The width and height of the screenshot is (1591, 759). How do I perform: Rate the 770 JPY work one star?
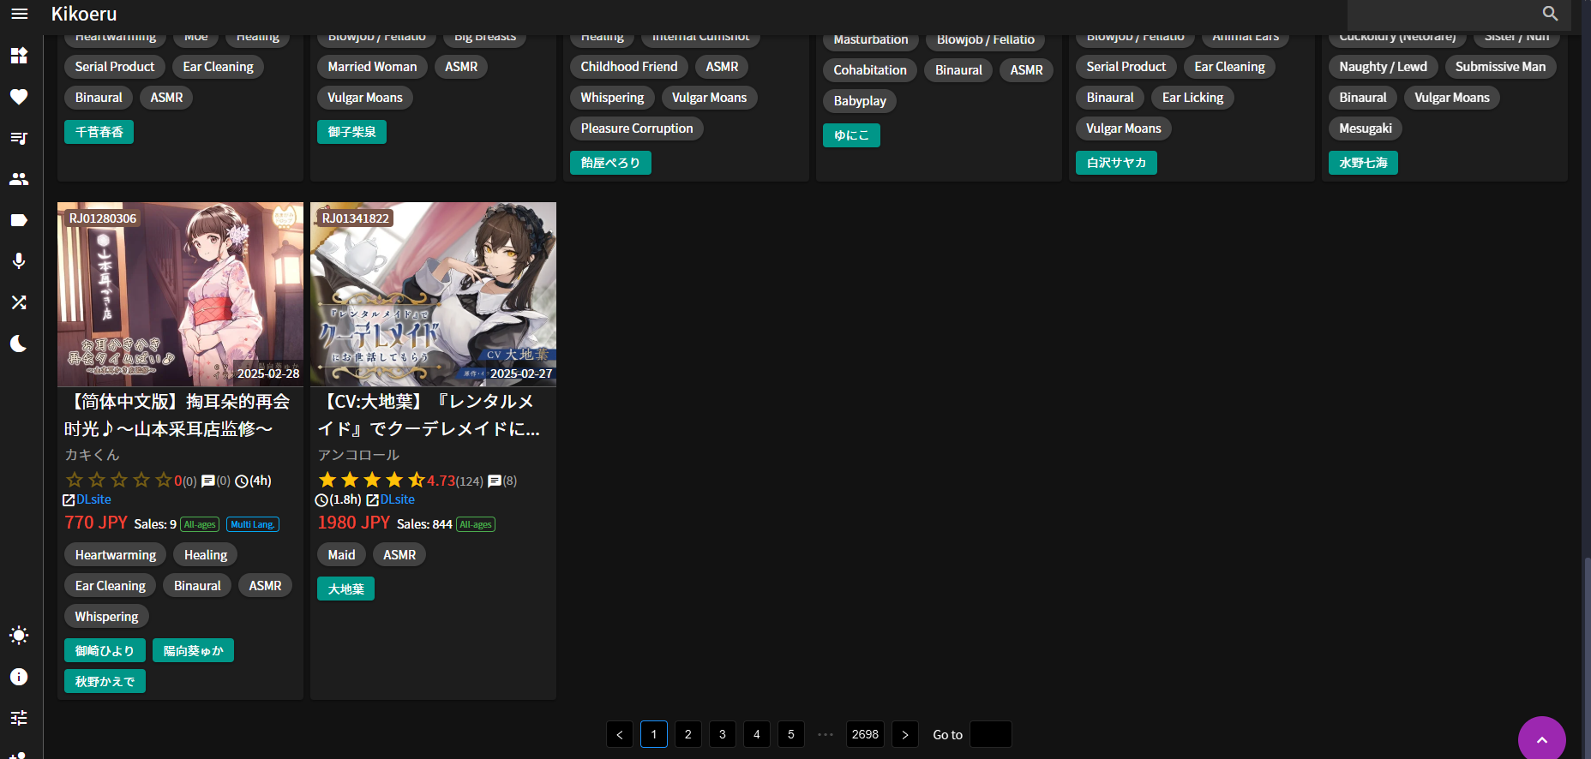75,480
